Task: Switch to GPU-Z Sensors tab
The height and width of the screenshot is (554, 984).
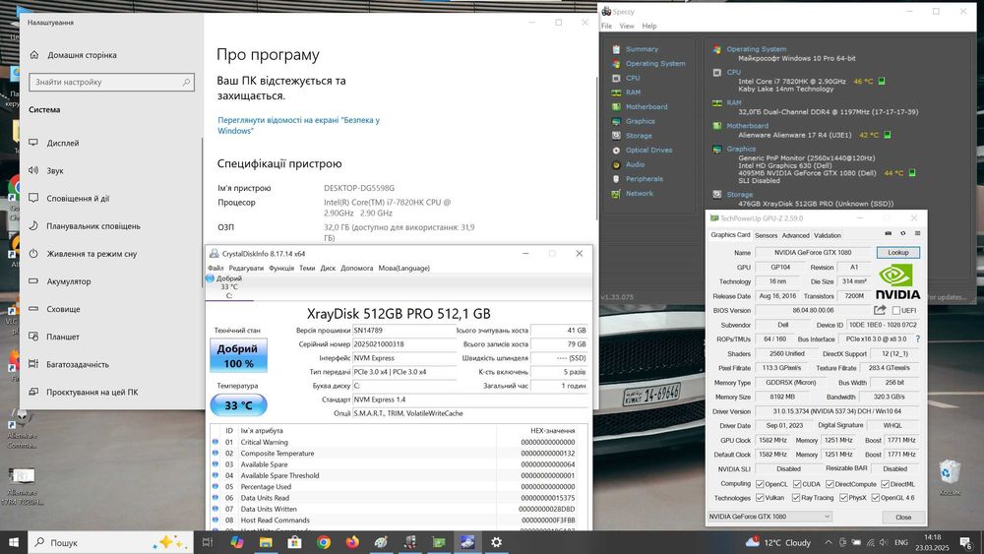Action: [x=766, y=235]
